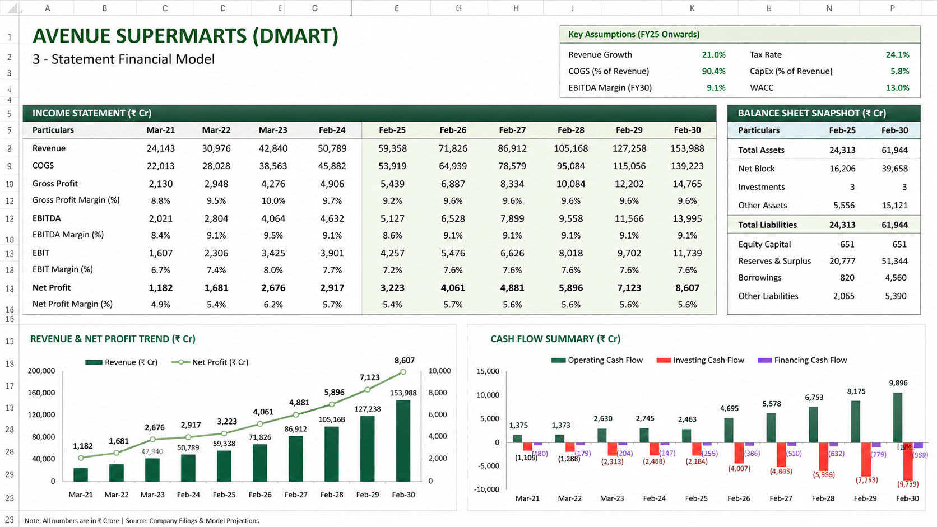Click the source note at sheet bottom
937x527 pixels.
pos(142,520)
